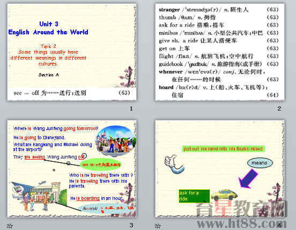This screenshot has height=230, width=296.
Task: Click the Disneyland characters picture on slide 3
Action: [116, 141]
